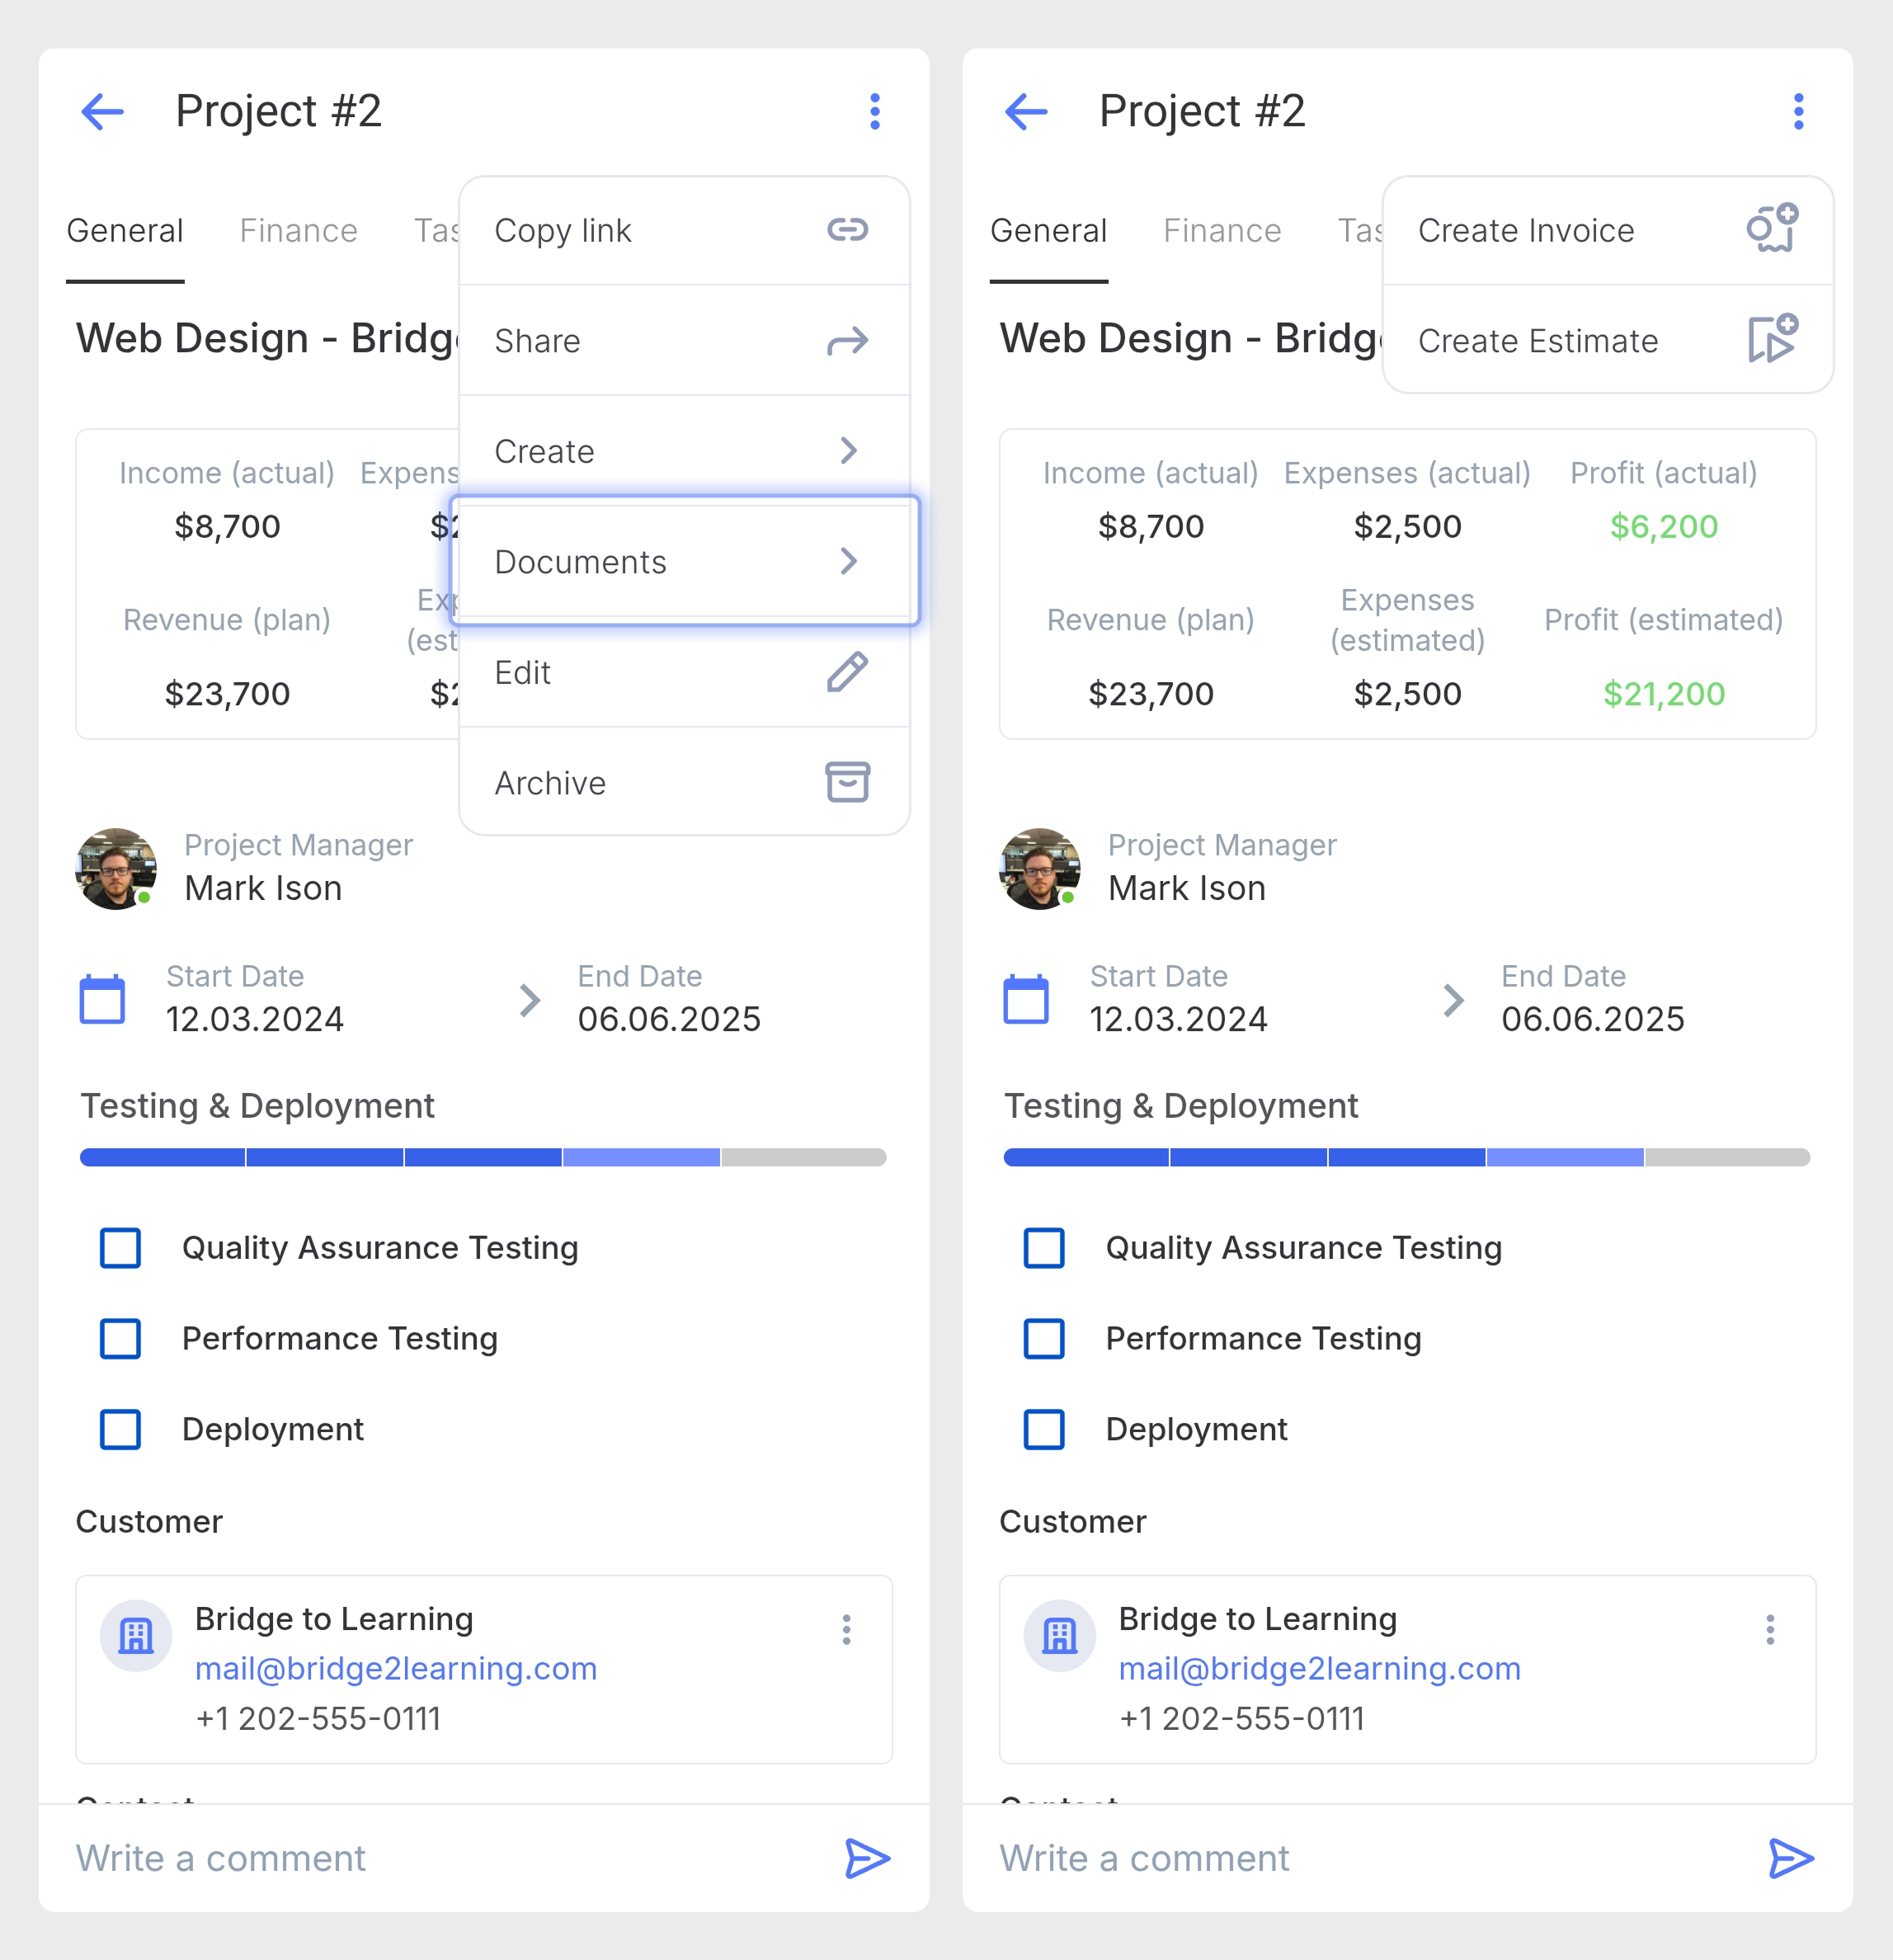Check Performance Testing in right panel
The height and width of the screenshot is (1960, 1893).
click(1044, 1338)
